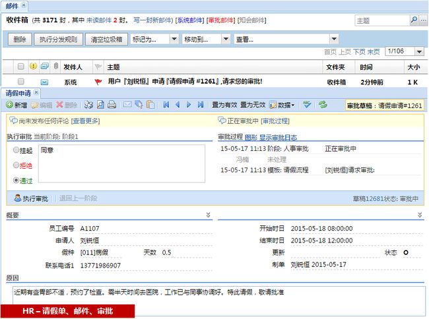The height and width of the screenshot is (319, 429).
Task: Click the copy document icon
Action: click(139, 105)
